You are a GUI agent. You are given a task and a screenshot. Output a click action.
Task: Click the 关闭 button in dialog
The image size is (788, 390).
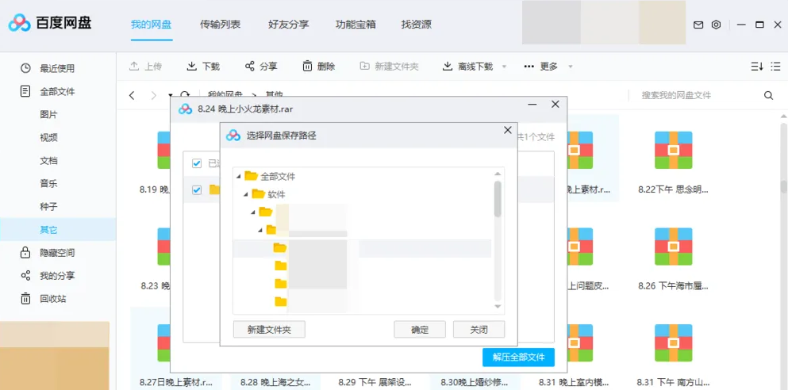(479, 330)
